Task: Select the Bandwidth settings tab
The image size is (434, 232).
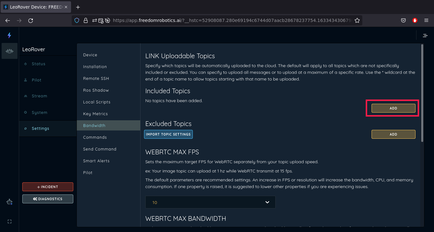Action: [108, 125]
